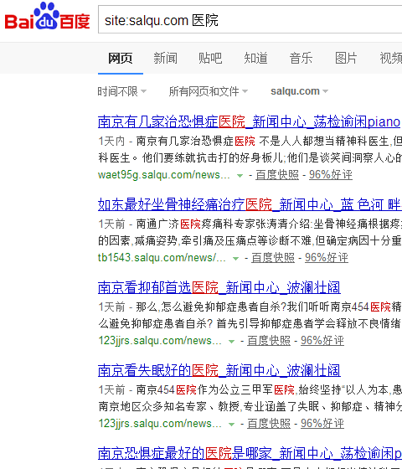Click 96%好评 under 南京看失眠好的医院 result
Image resolution: width=402 pixels, height=469 pixels.
pyautogui.click(x=322, y=424)
